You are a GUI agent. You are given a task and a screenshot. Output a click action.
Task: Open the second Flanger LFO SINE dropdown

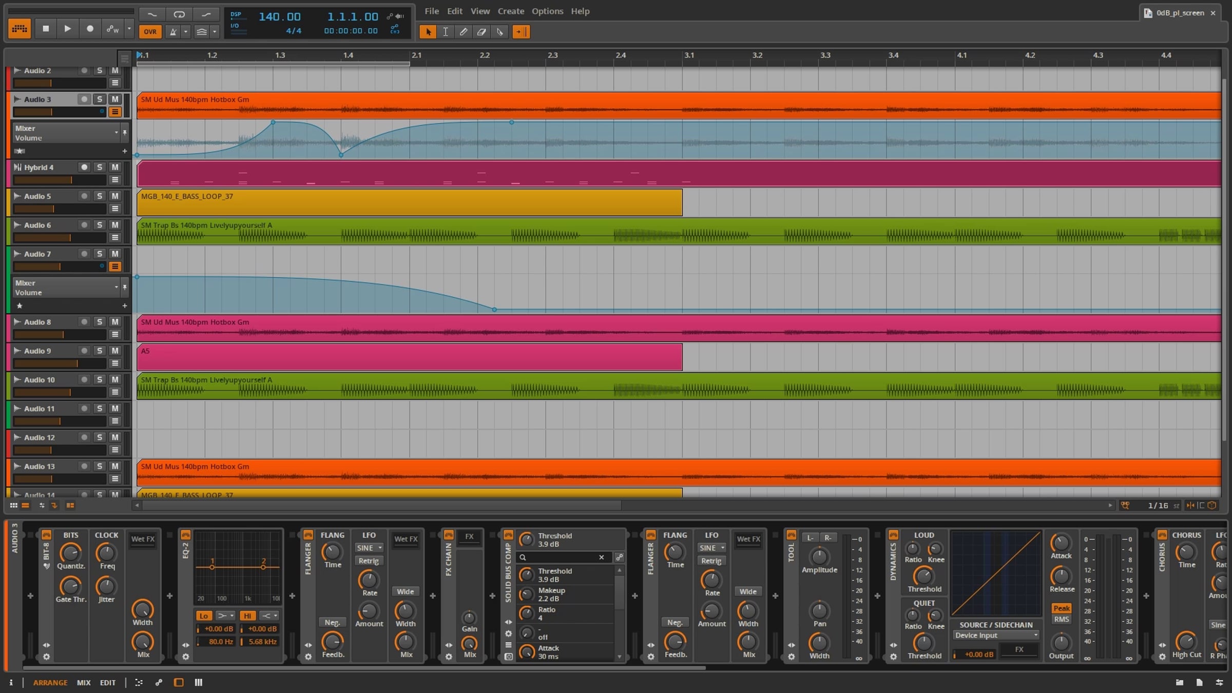[711, 548]
